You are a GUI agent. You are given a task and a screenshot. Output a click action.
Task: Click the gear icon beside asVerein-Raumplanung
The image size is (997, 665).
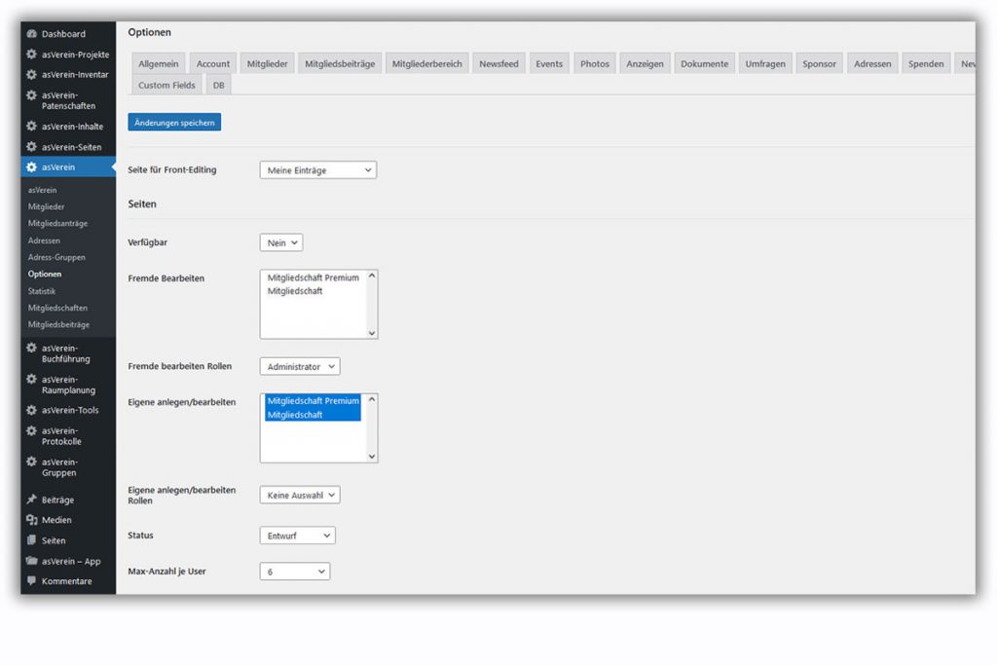pyautogui.click(x=32, y=379)
